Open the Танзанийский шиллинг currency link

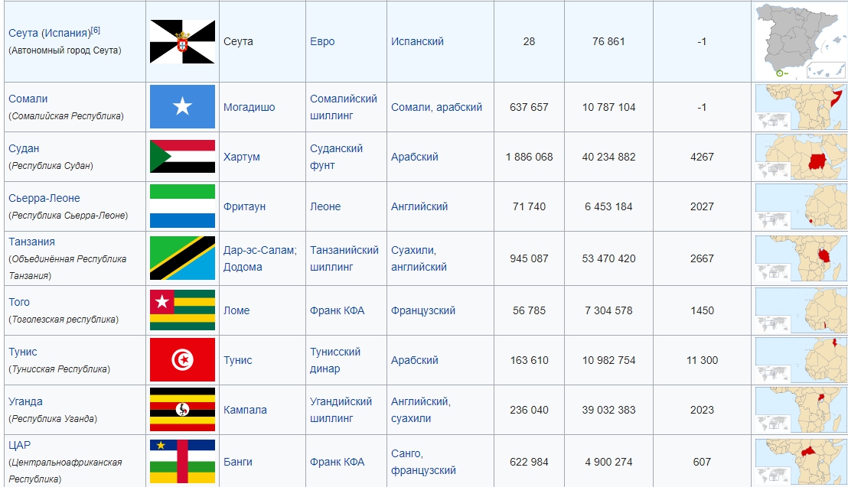[x=344, y=258]
